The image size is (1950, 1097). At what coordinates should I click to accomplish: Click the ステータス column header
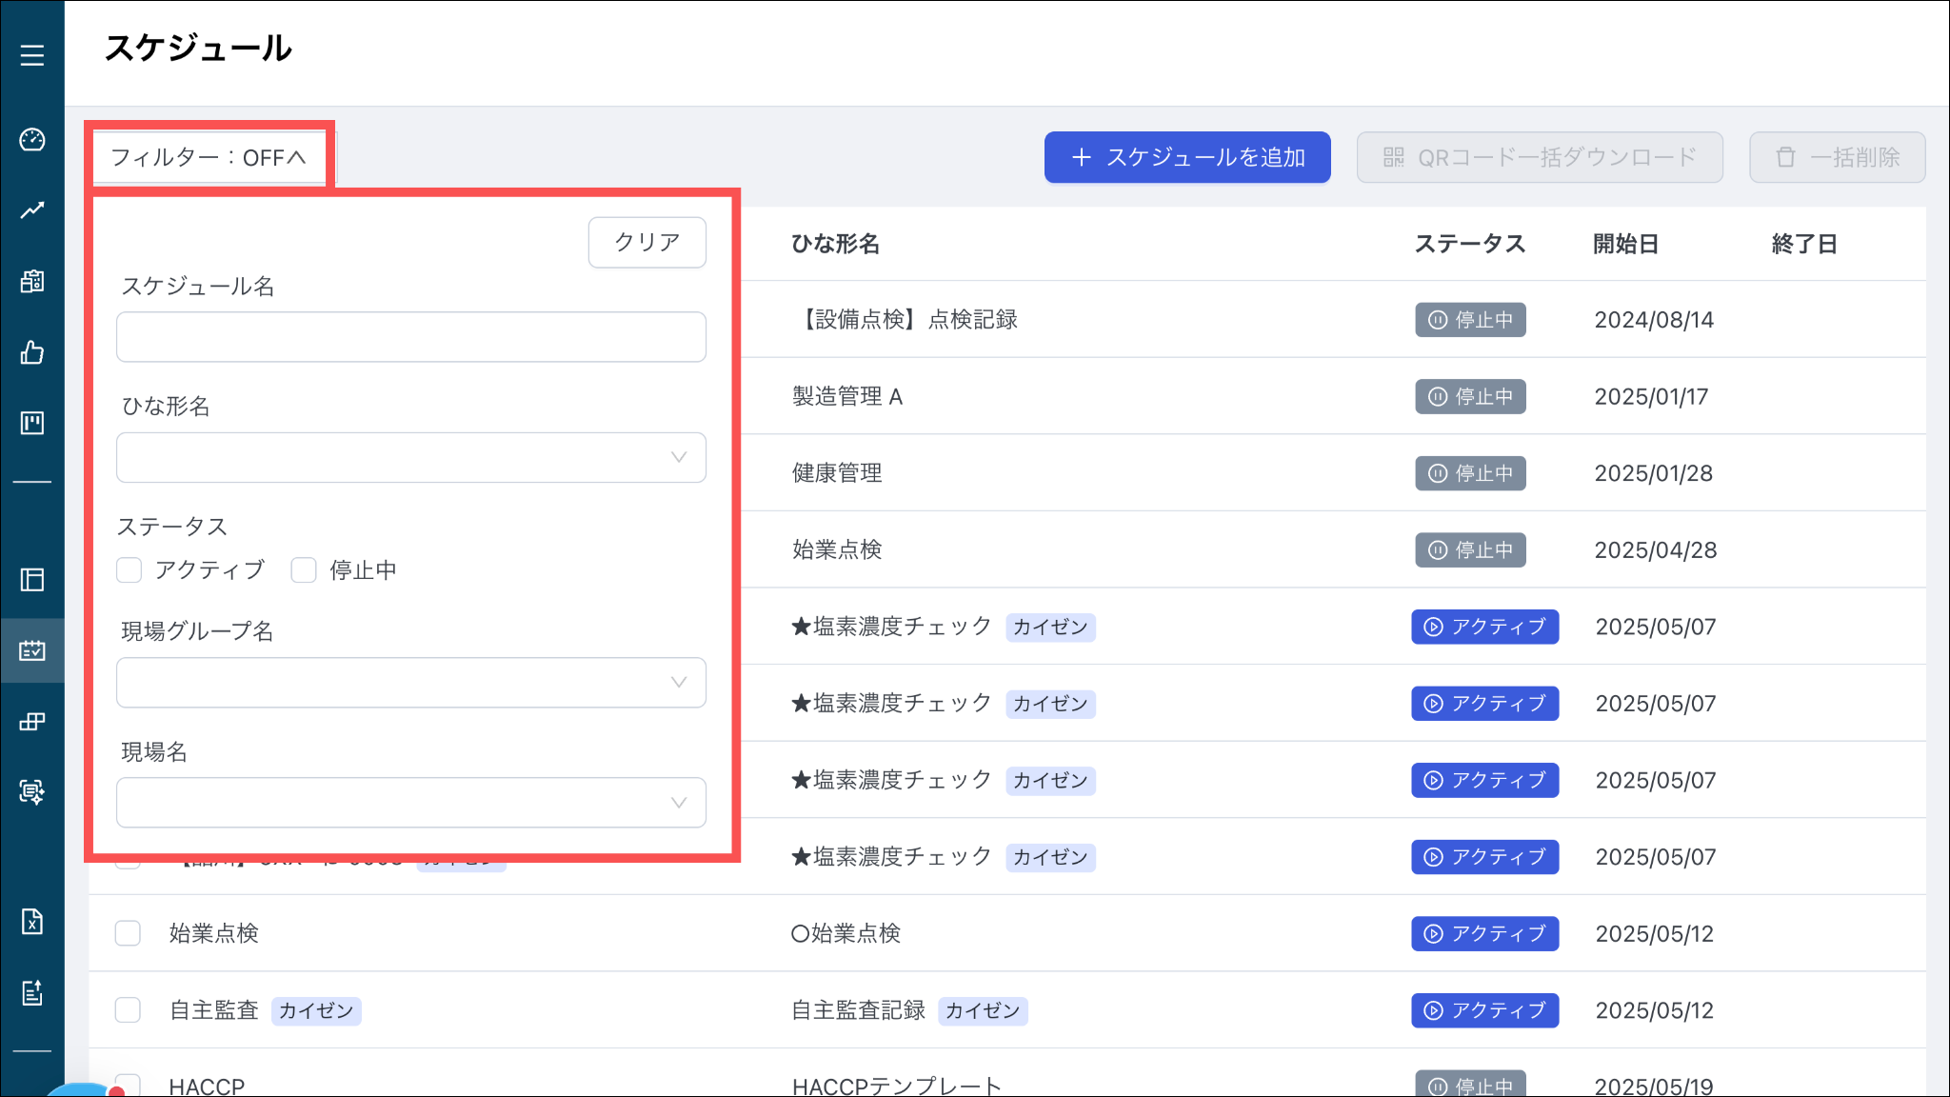tap(1469, 245)
